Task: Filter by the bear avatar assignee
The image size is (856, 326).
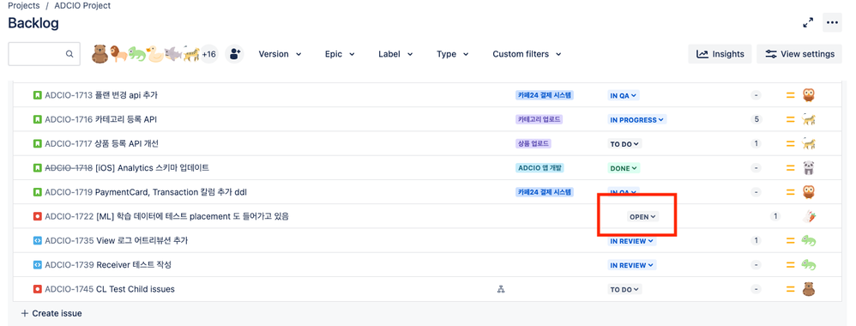Action: 99,54
